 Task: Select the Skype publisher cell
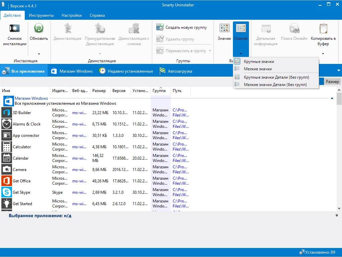(57, 192)
